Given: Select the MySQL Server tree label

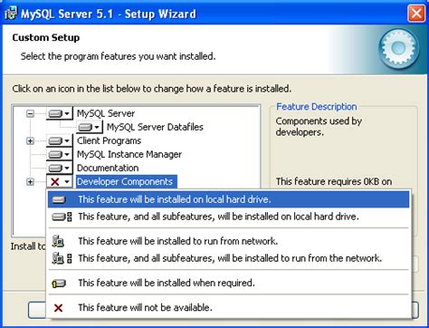Looking at the screenshot, I should coord(106,113).
